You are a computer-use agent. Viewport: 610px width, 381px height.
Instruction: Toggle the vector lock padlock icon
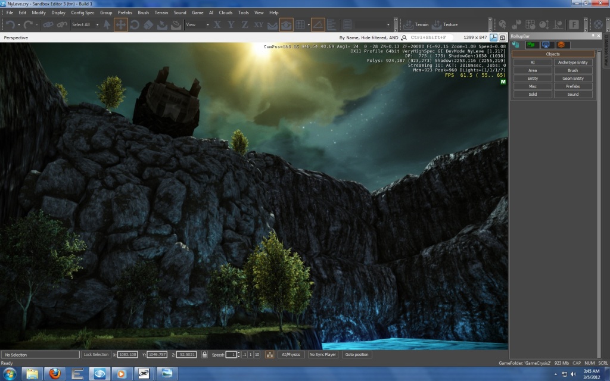pos(204,354)
